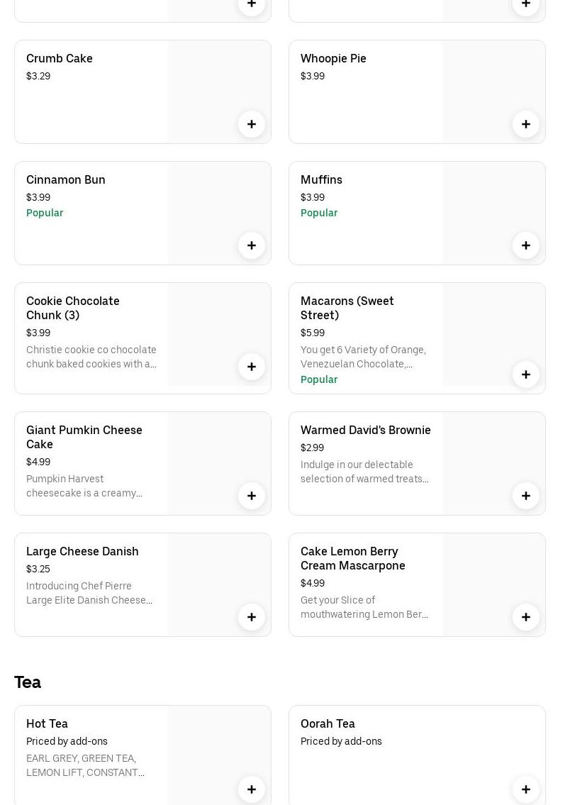This screenshot has height=805, width=570.
Task: Open Oorah Tea item name
Action: click(x=328, y=723)
